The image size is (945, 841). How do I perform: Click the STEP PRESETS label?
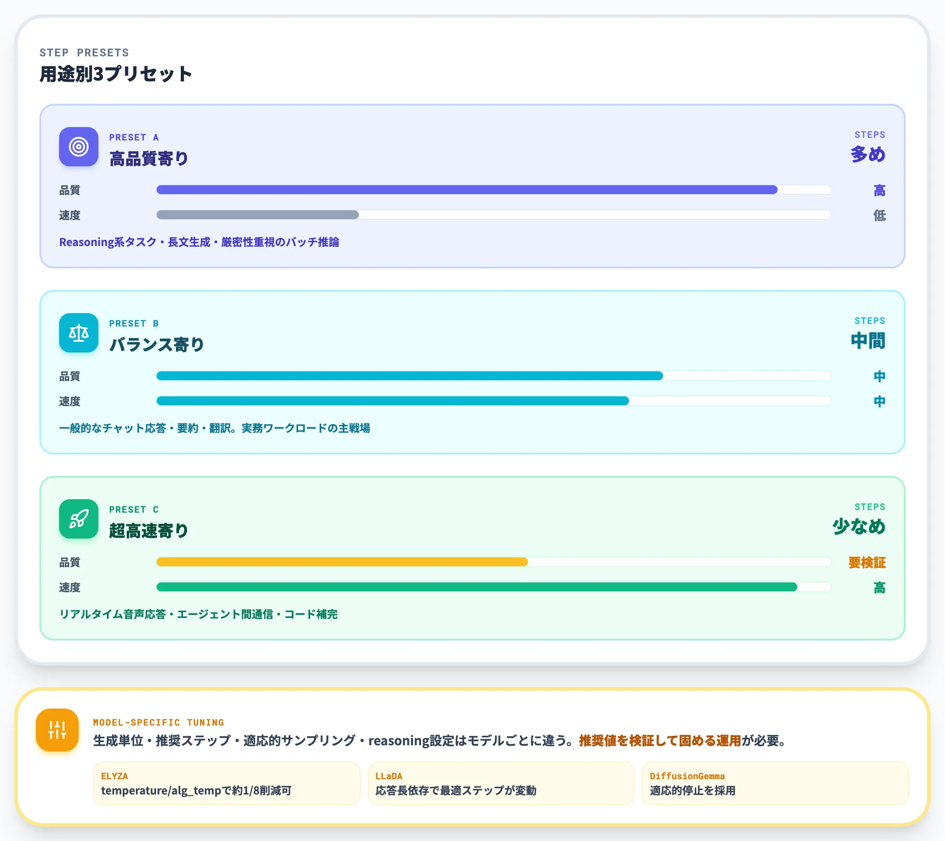[x=84, y=53]
